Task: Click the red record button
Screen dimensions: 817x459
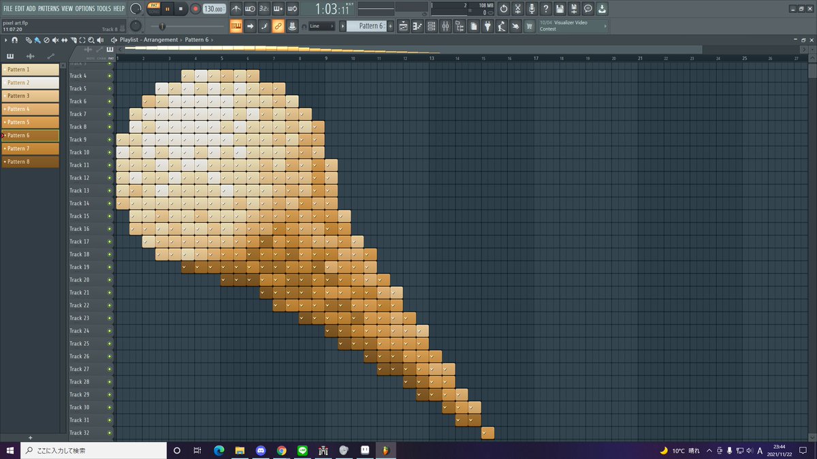Action: pyautogui.click(x=195, y=9)
